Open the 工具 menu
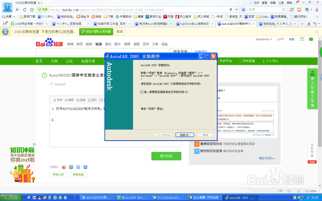 281,3
